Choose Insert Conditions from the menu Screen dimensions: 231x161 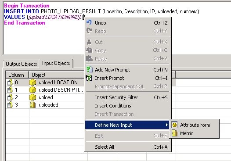pyautogui.click(x=128, y=106)
